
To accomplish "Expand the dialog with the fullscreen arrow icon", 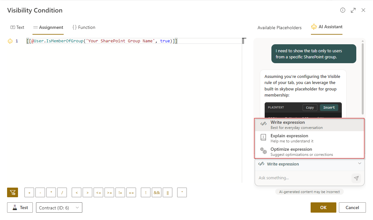I will 353,10.
